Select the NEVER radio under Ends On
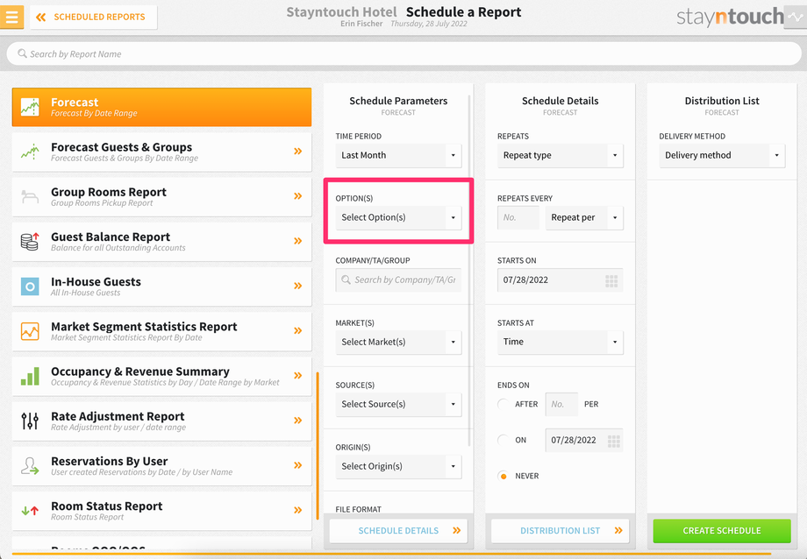The height and width of the screenshot is (559, 807). (503, 476)
